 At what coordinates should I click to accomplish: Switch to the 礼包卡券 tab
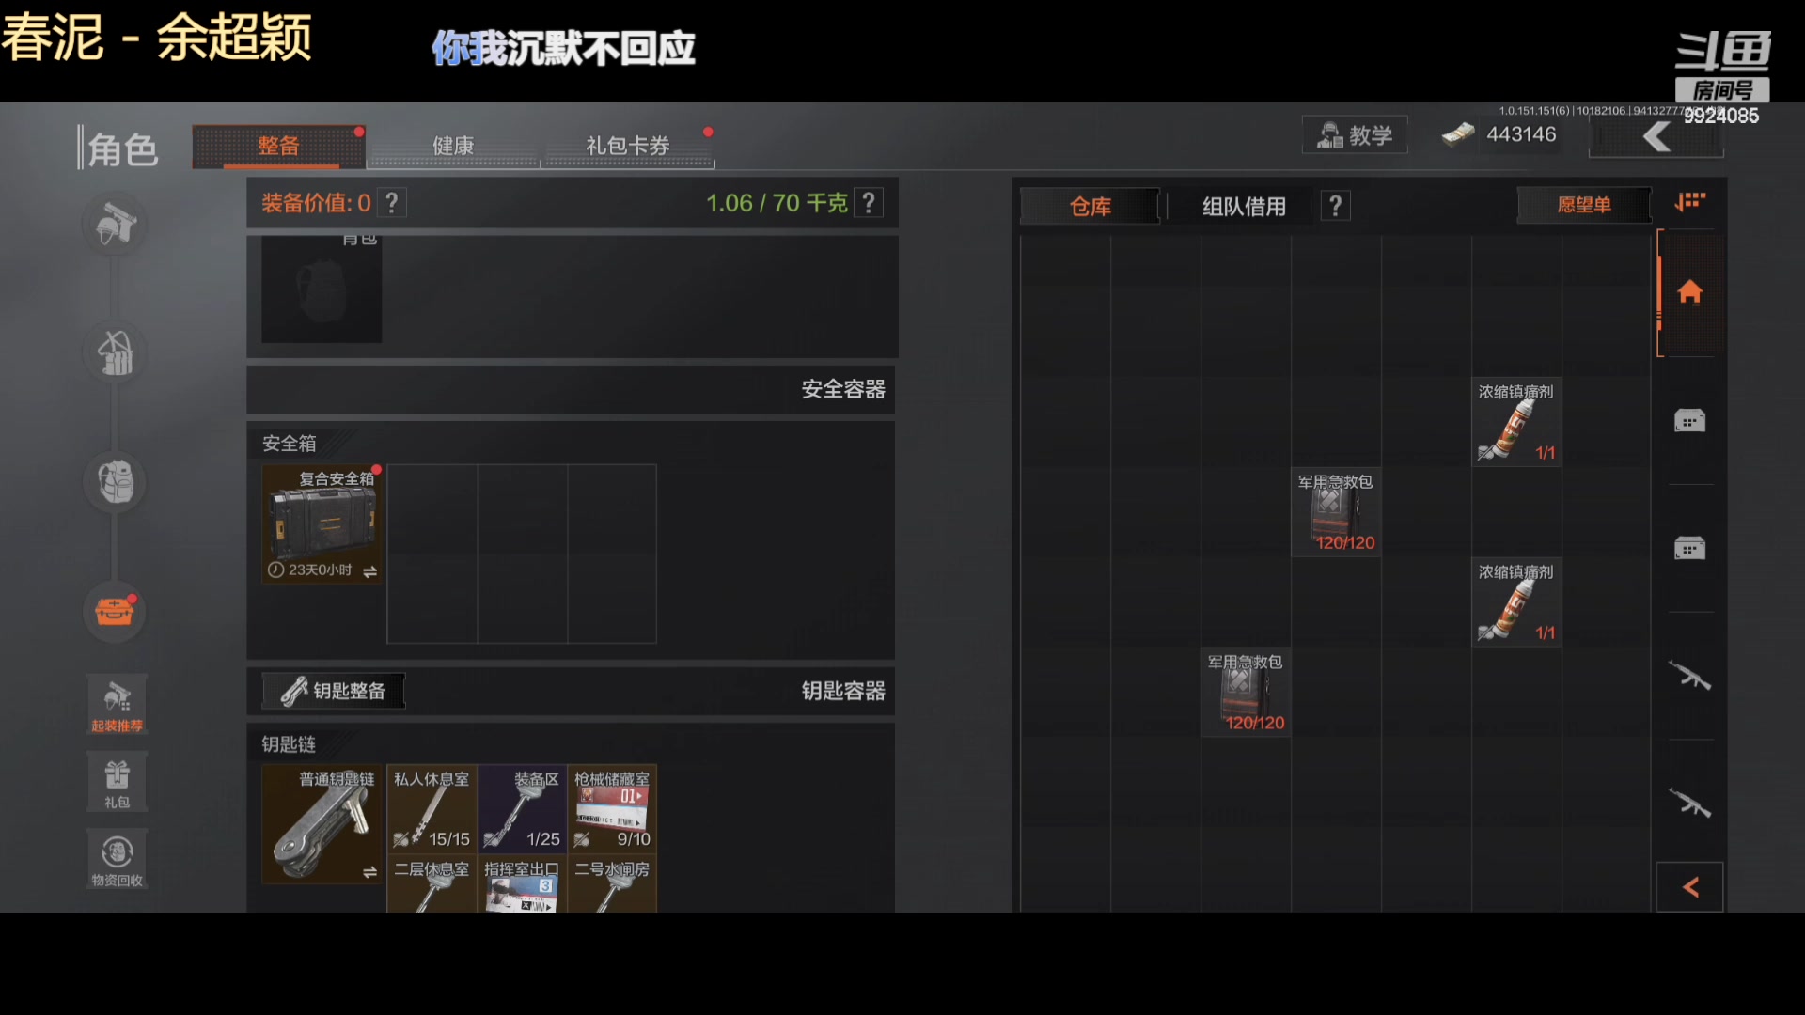click(x=628, y=147)
